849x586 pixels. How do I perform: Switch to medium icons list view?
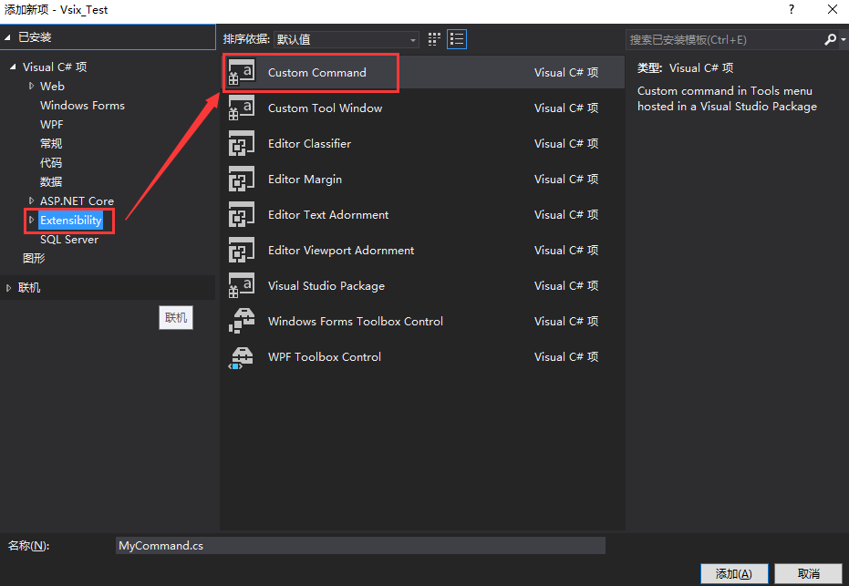tap(457, 39)
